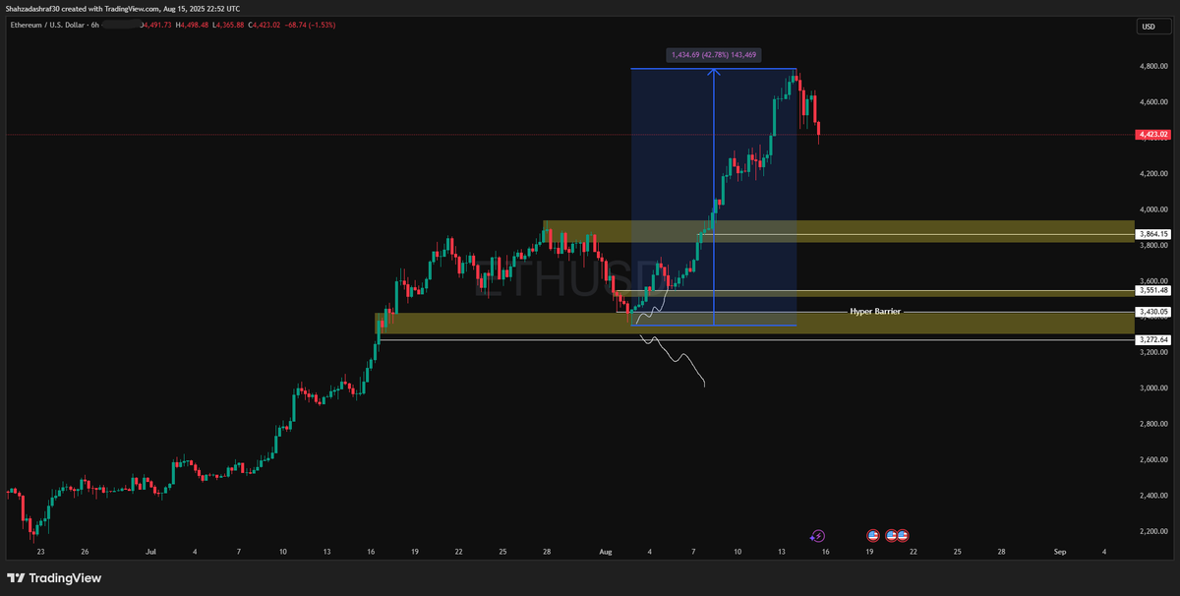
Task: Click the 3,000.00 price scale label
Action: [x=1153, y=388]
